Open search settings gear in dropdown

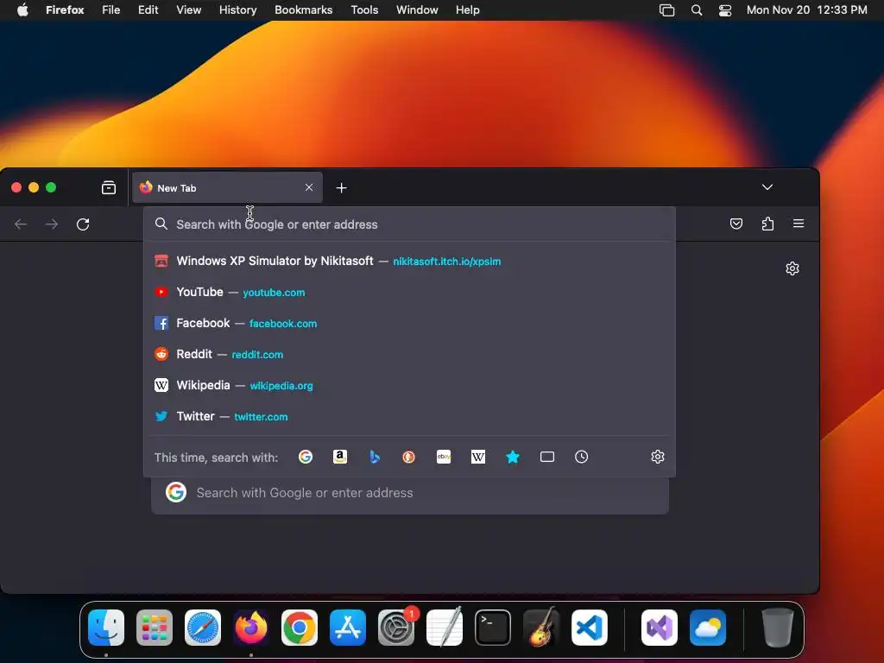click(x=657, y=457)
